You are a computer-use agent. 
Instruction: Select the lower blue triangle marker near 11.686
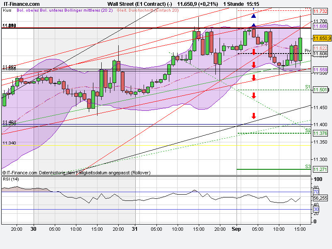(x=253, y=25)
